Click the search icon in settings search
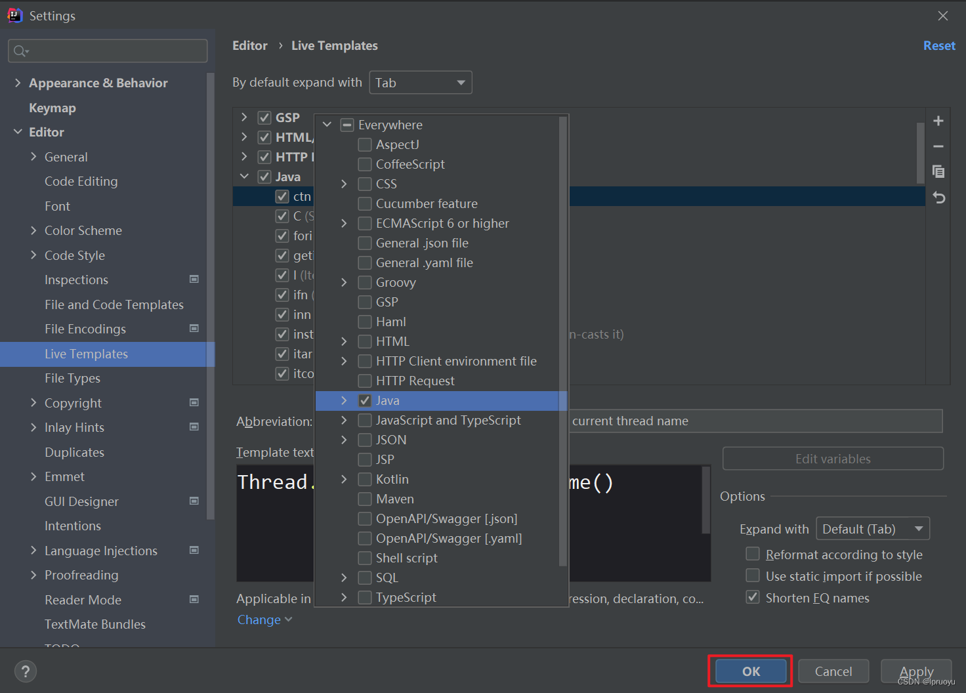This screenshot has width=966, height=693. (20, 51)
